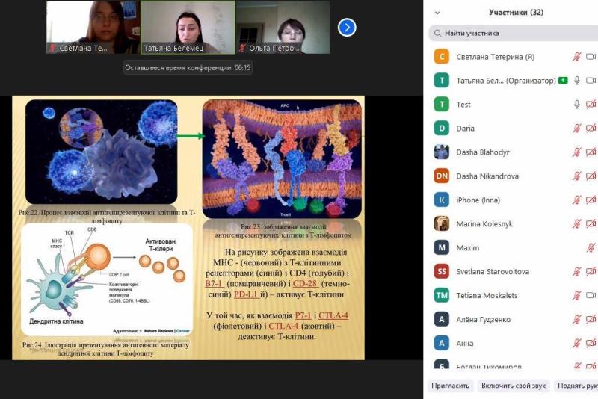Click the remaining conference time label

click(x=188, y=68)
